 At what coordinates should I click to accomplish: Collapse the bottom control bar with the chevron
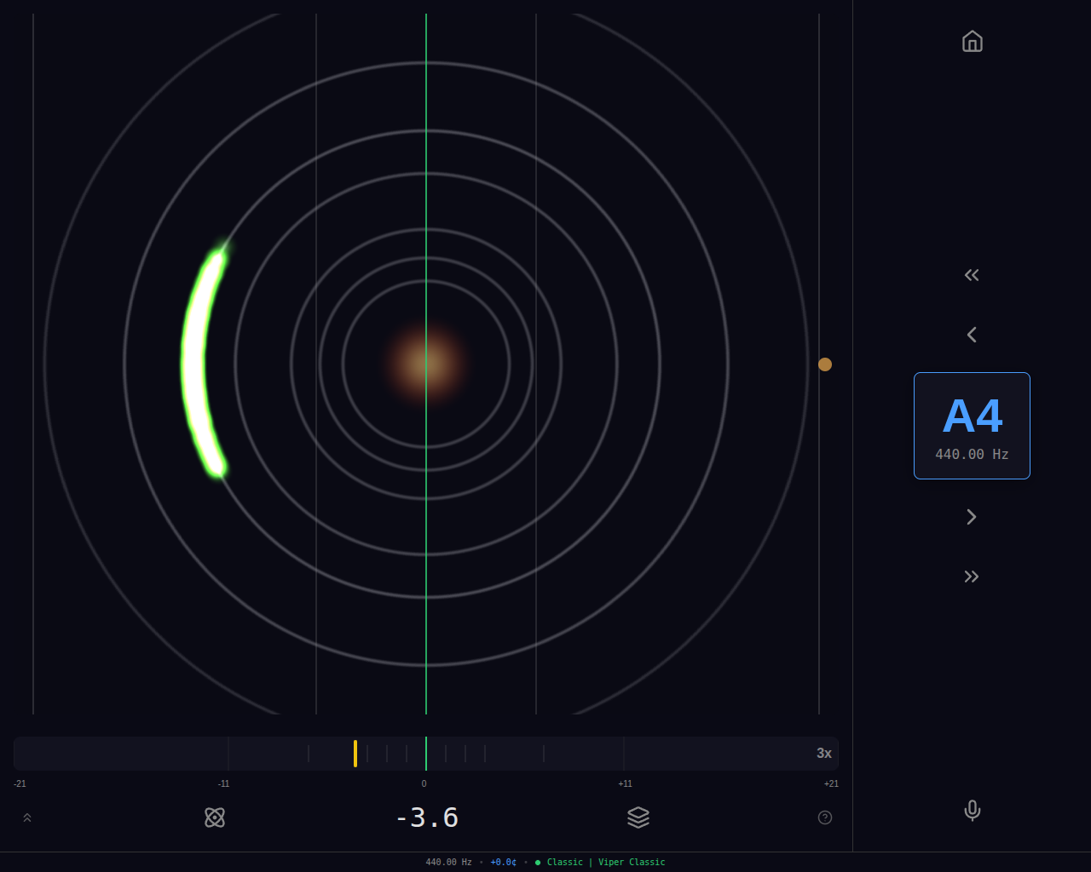point(26,817)
